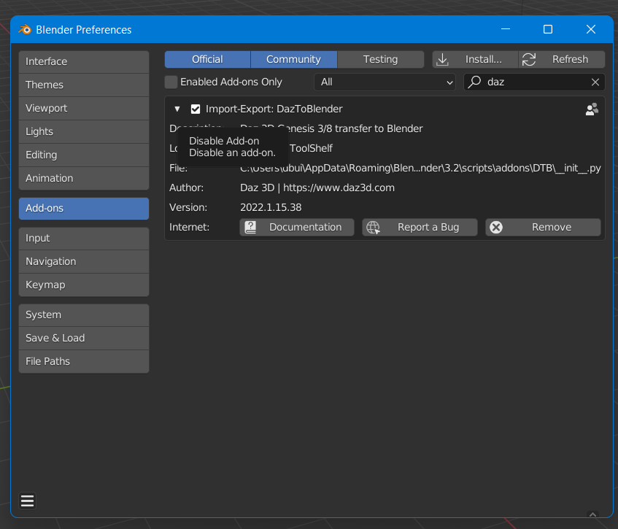Open the Themes preferences section
Image resolution: width=618 pixels, height=529 pixels.
pos(83,85)
